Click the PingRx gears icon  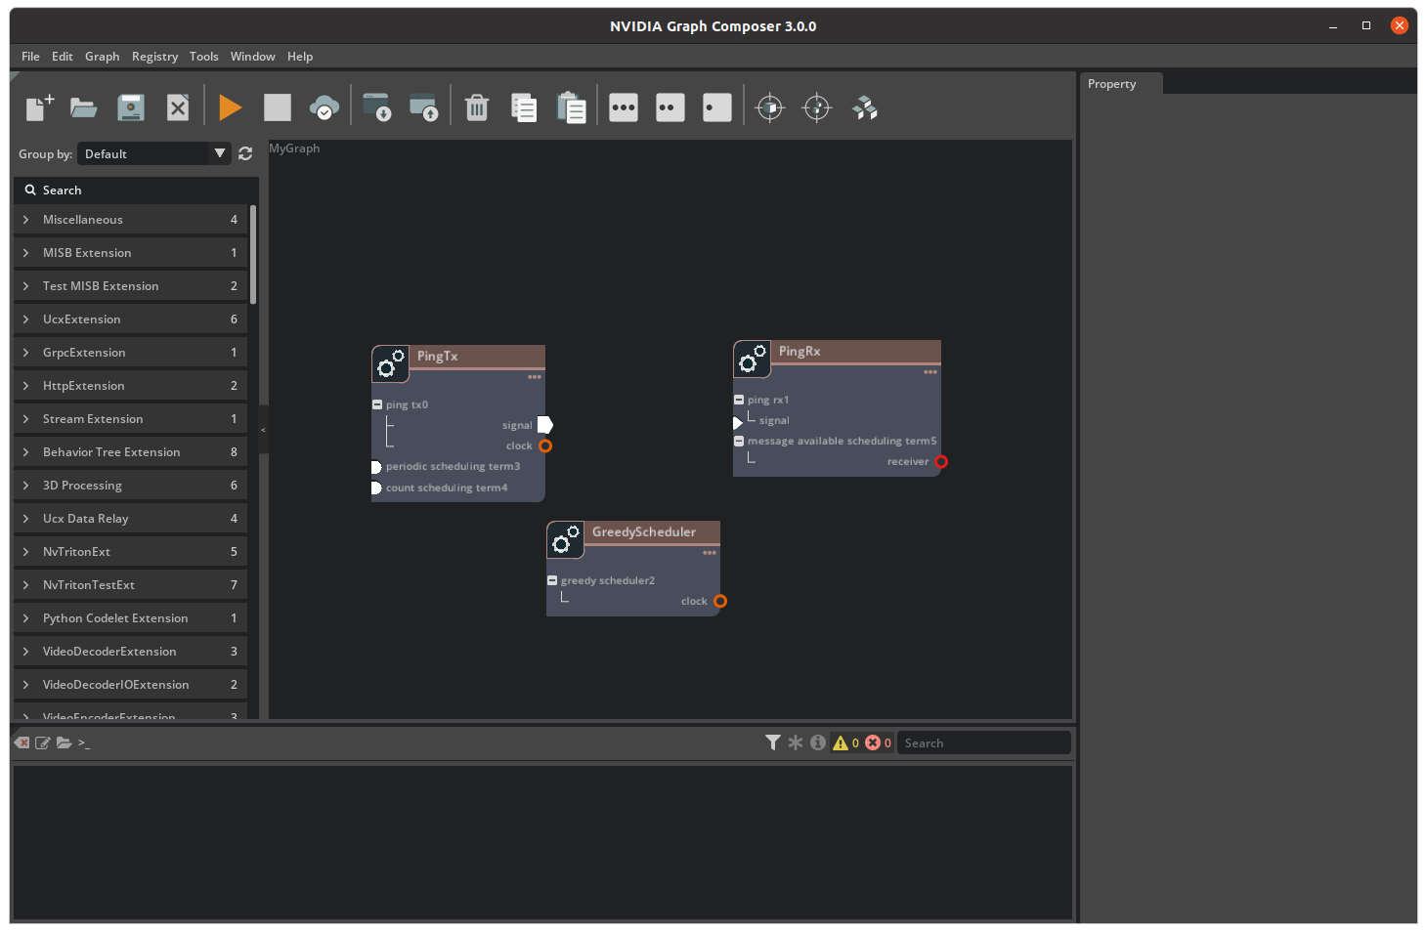click(752, 359)
